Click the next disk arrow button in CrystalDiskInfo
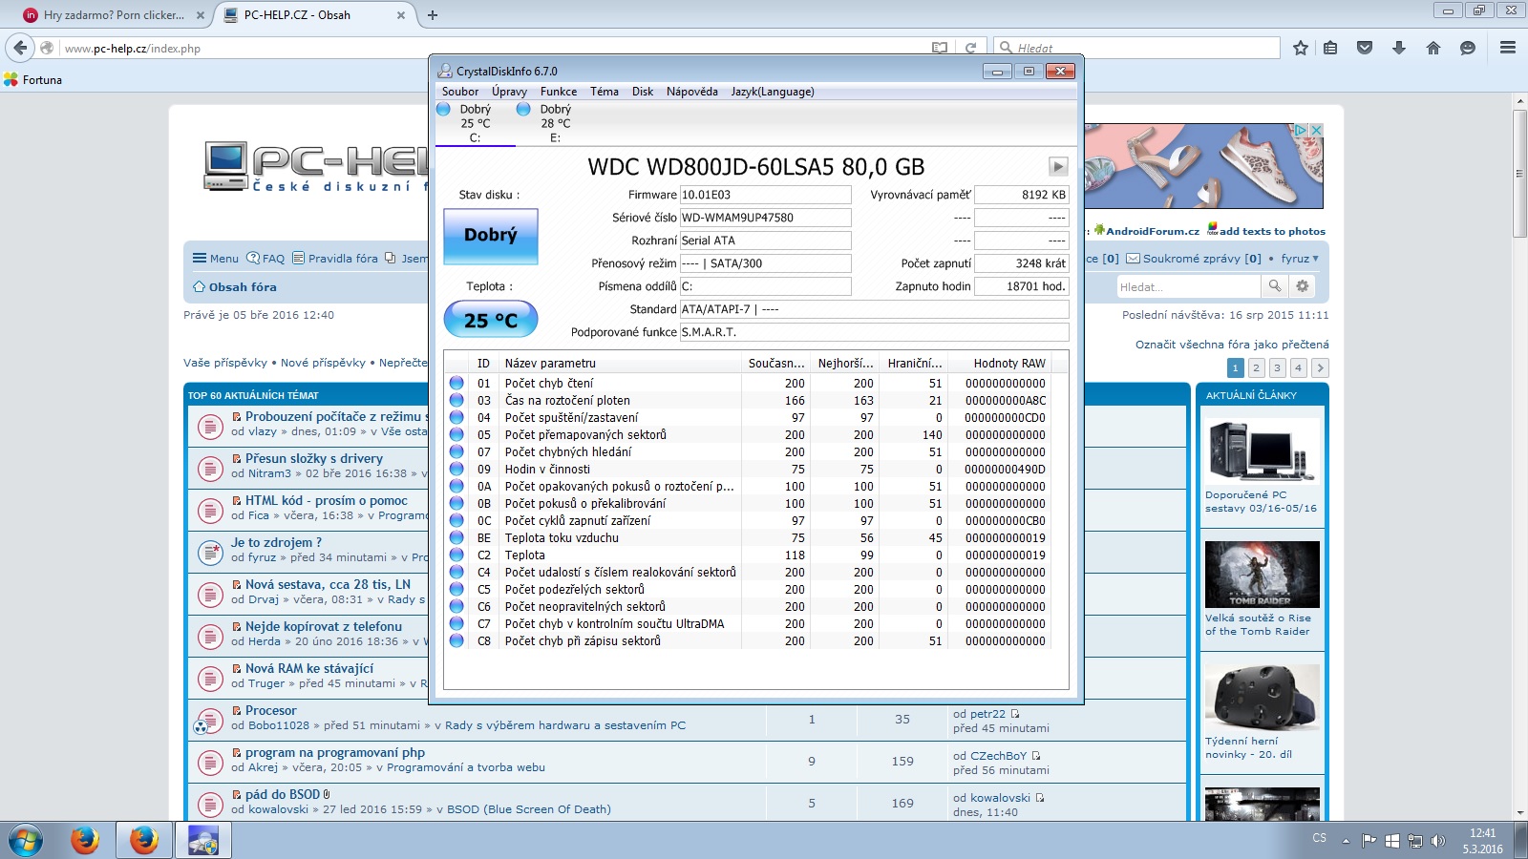Viewport: 1528px width, 859px height. (x=1057, y=167)
